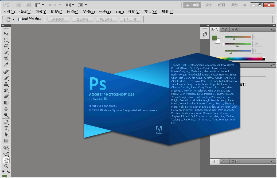Click the 设计 workspace button

click(x=209, y=5)
